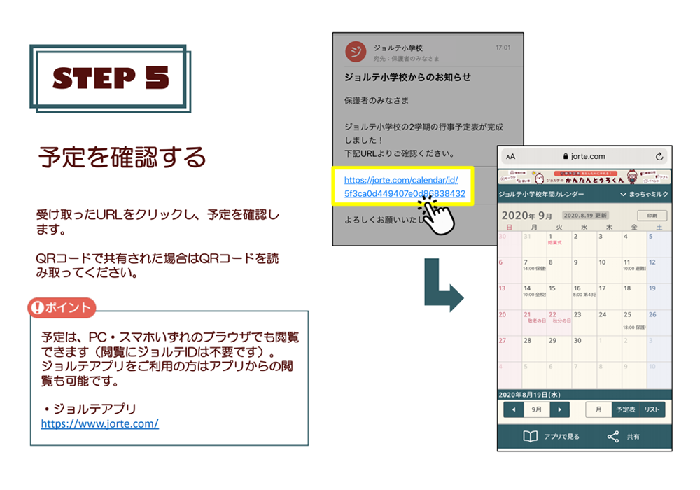This screenshot has height=490, width=700.
Task: Open the jorte.com calendar URL in the email
Action: pyautogui.click(x=405, y=186)
